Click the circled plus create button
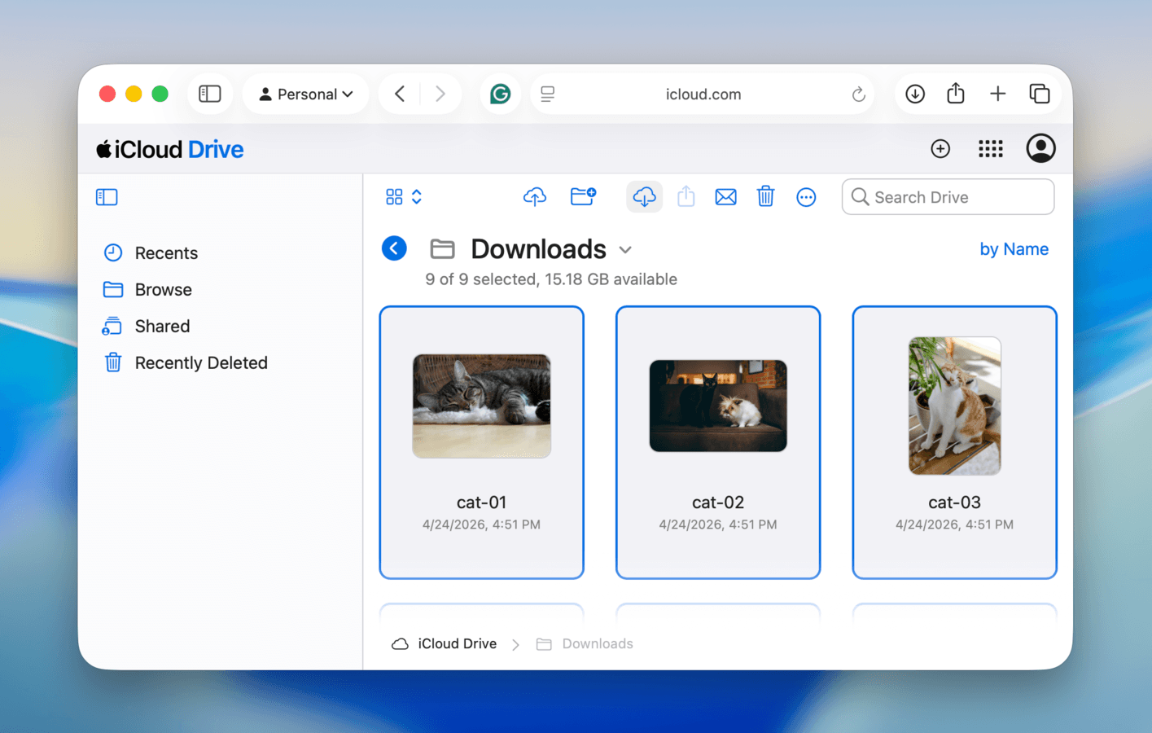Viewport: 1152px width, 733px height. [x=940, y=148]
